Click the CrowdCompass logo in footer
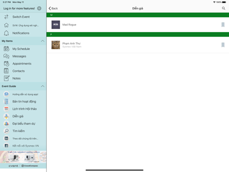Viewport: 229px width, 172px height. tap(29, 166)
